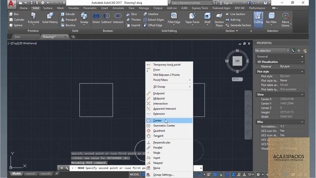The width and height of the screenshot is (316, 178).
Task: Click the Extrude tool
Action: point(68,14)
